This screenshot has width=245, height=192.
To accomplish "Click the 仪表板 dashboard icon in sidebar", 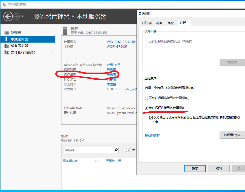I will pyautogui.click(x=7, y=33).
